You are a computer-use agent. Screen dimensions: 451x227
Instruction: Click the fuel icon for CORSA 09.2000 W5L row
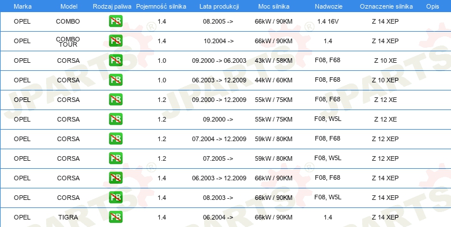point(115,119)
